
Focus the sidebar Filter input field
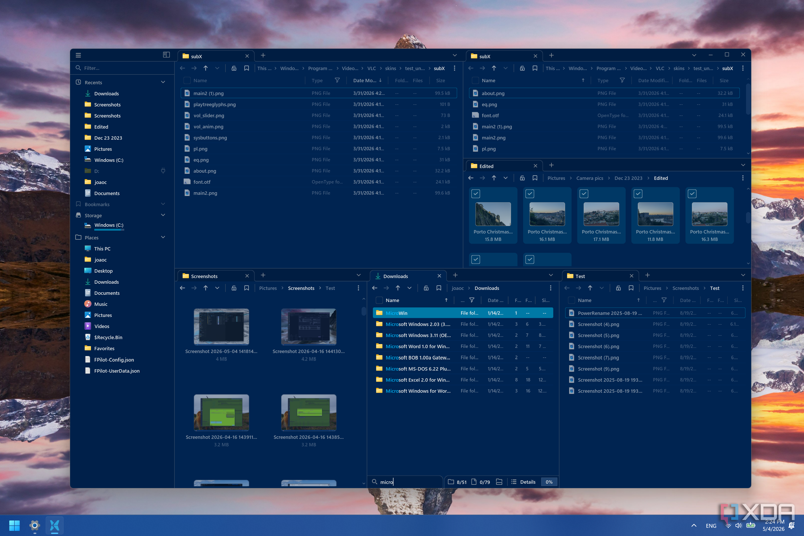[x=122, y=68]
